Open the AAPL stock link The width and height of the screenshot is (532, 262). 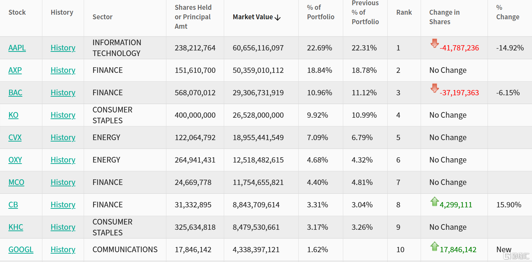(17, 48)
